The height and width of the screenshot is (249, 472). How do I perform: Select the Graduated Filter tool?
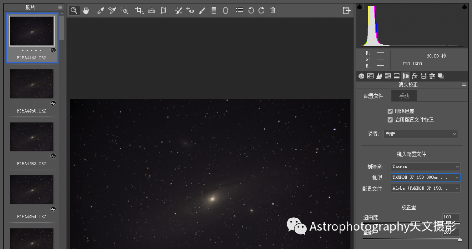214,10
